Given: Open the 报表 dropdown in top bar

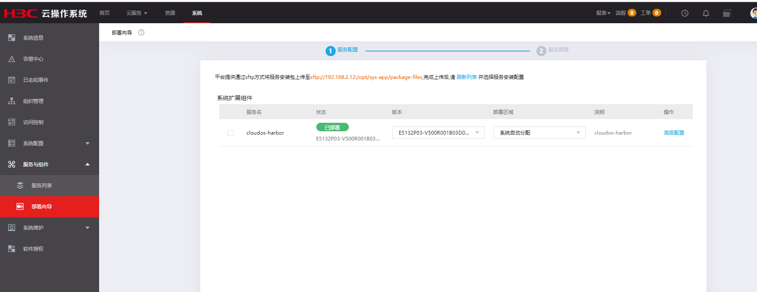Looking at the screenshot, I should 603,13.
